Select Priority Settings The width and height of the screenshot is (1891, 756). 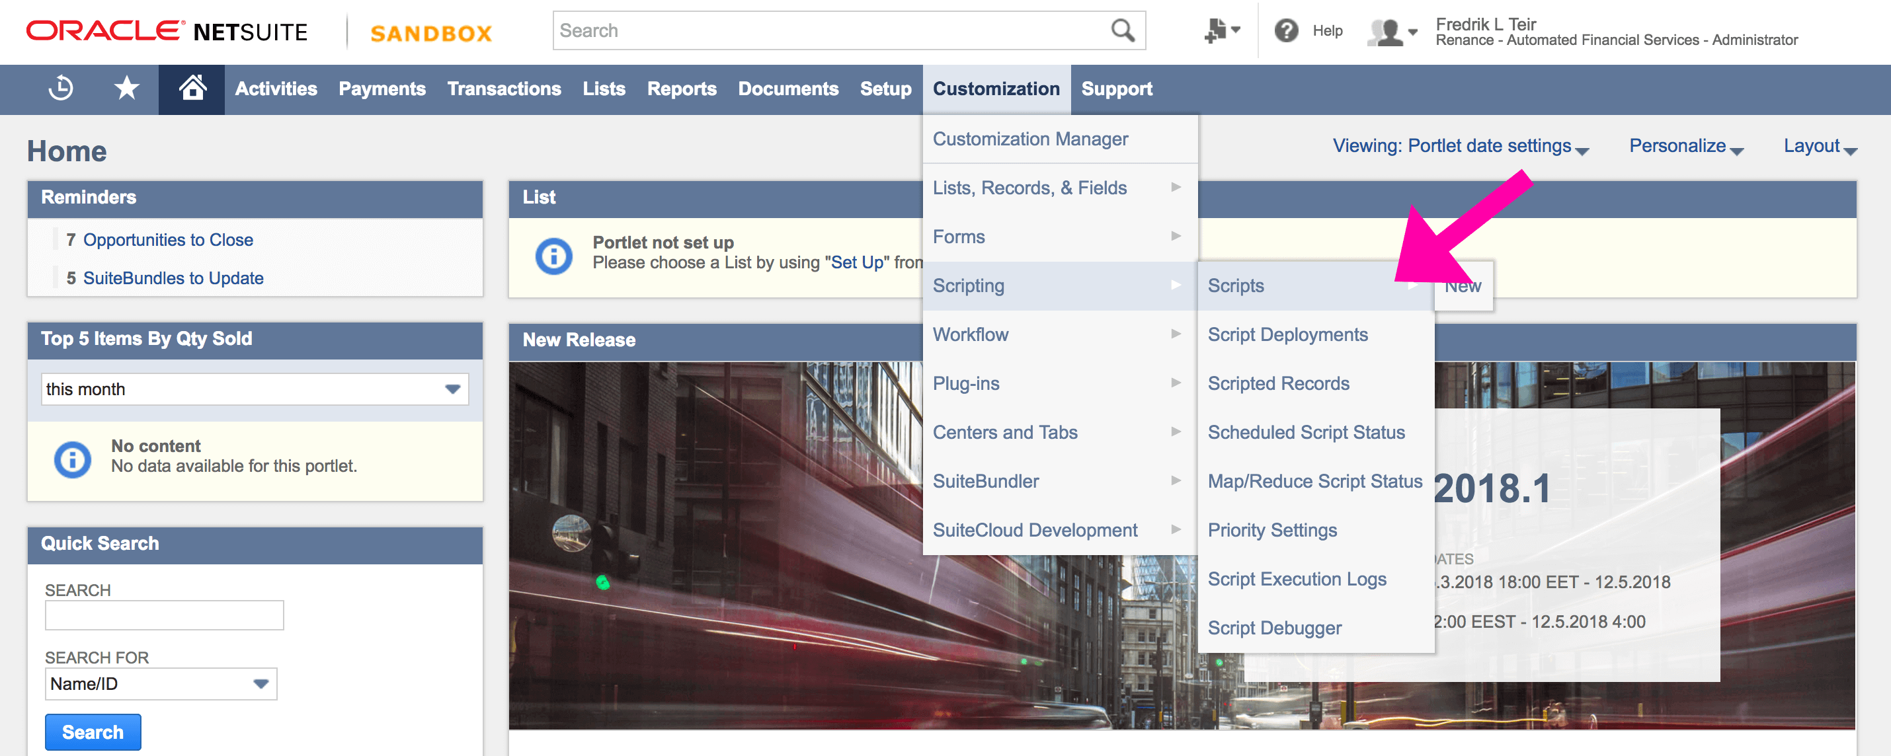tap(1316, 530)
